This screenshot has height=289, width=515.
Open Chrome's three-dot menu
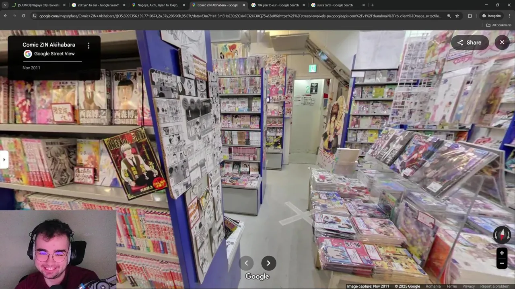(509, 16)
